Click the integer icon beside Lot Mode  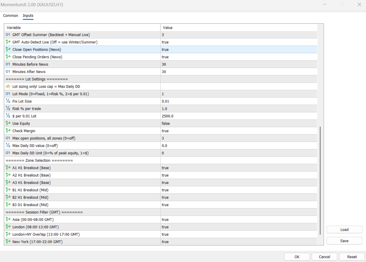8,94
